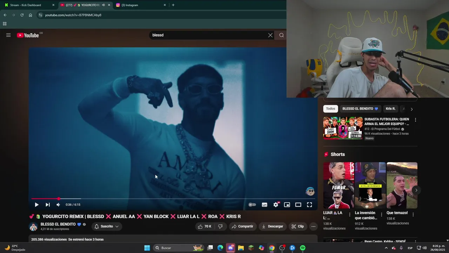Open the system volume tray icon
Viewport: 449px width, 253px height.
point(425,248)
